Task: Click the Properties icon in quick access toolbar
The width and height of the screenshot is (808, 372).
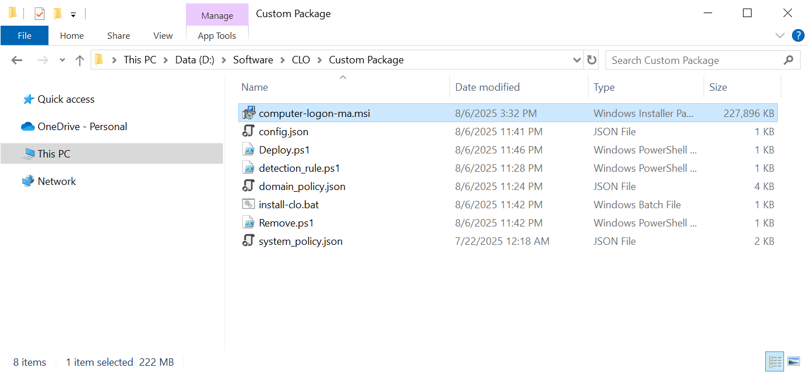Action: pos(39,14)
